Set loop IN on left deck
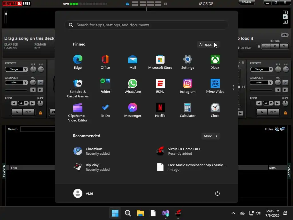Image resolution: width=293 pixels, height=220 pixels. point(17,112)
